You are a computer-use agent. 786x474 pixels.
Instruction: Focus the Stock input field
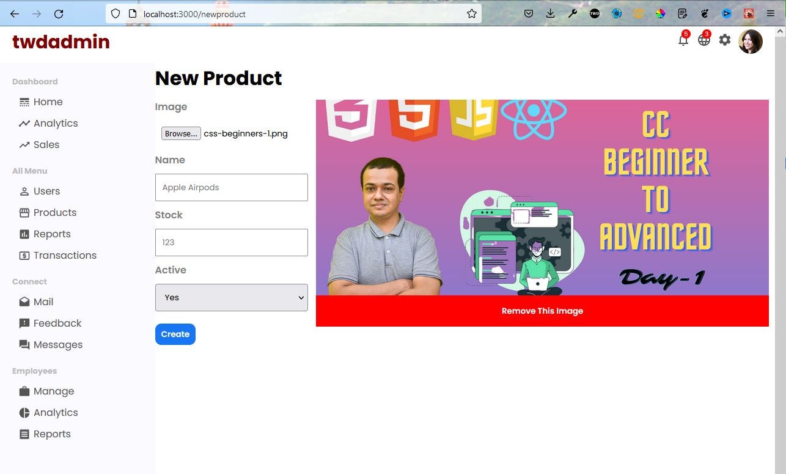(232, 242)
